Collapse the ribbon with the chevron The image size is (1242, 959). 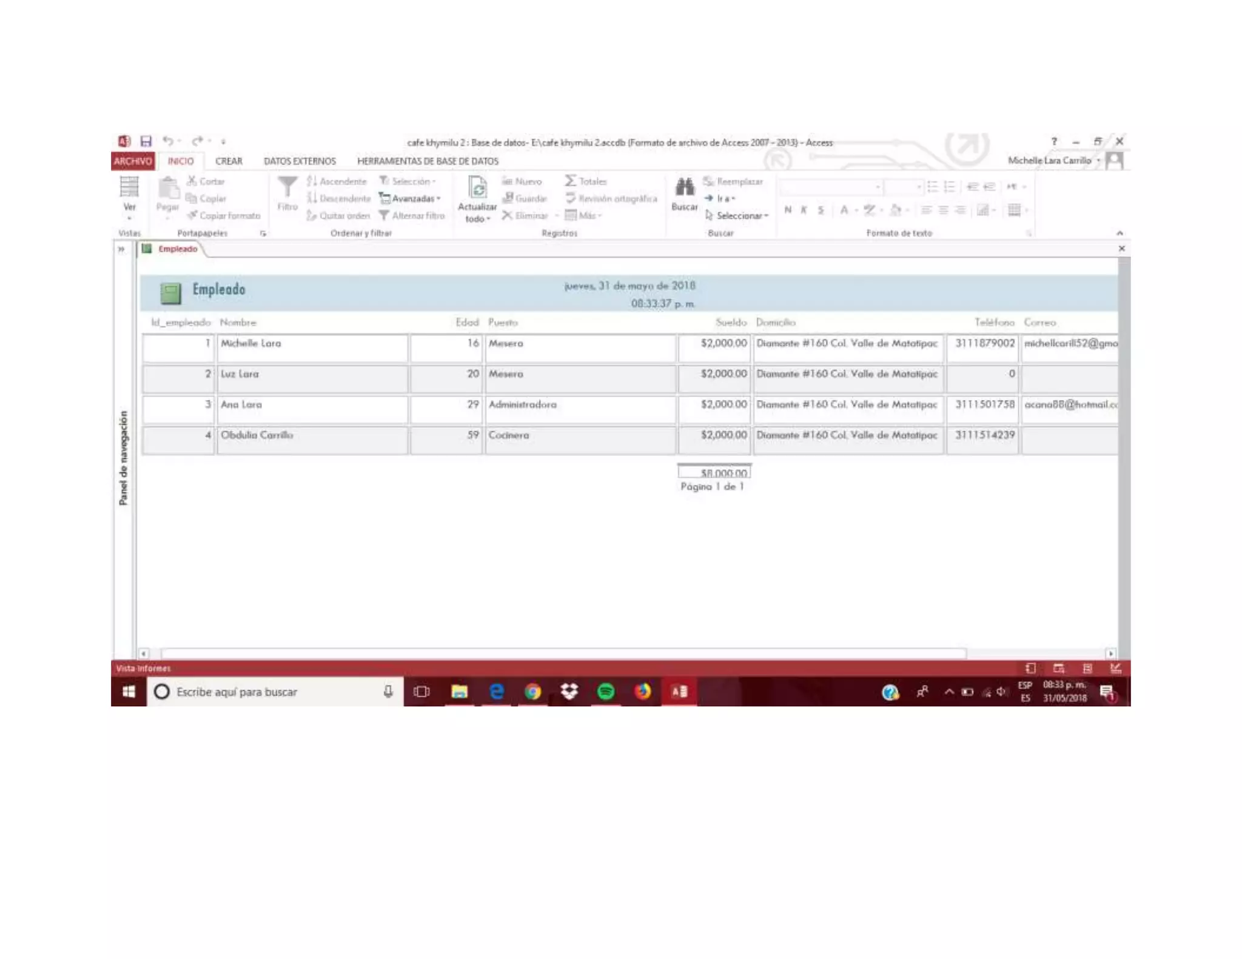point(1119,233)
